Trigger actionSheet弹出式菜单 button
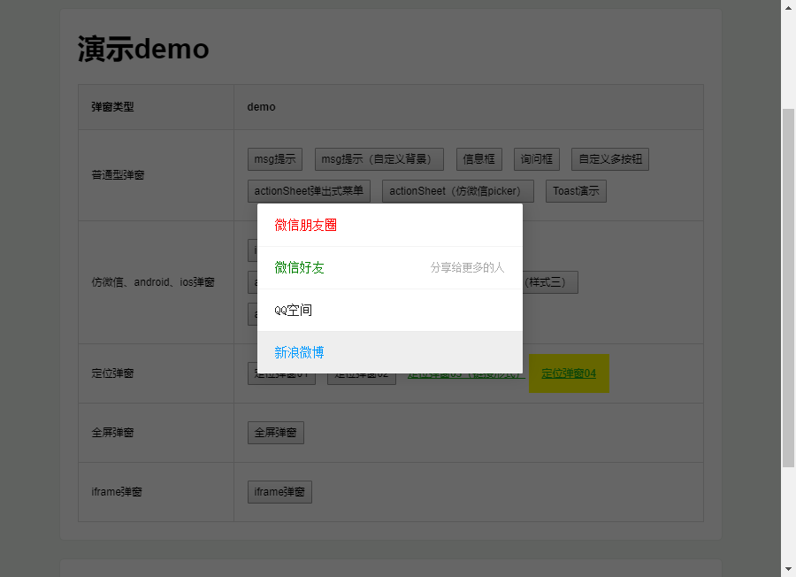Image resolution: width=796 pixels, height=577 pixels. click(309, 191)
